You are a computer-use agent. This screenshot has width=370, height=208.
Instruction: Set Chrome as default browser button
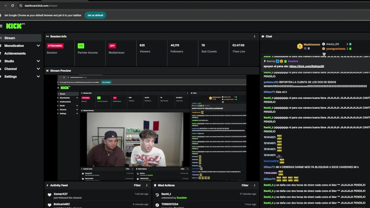tap(95, 15)
